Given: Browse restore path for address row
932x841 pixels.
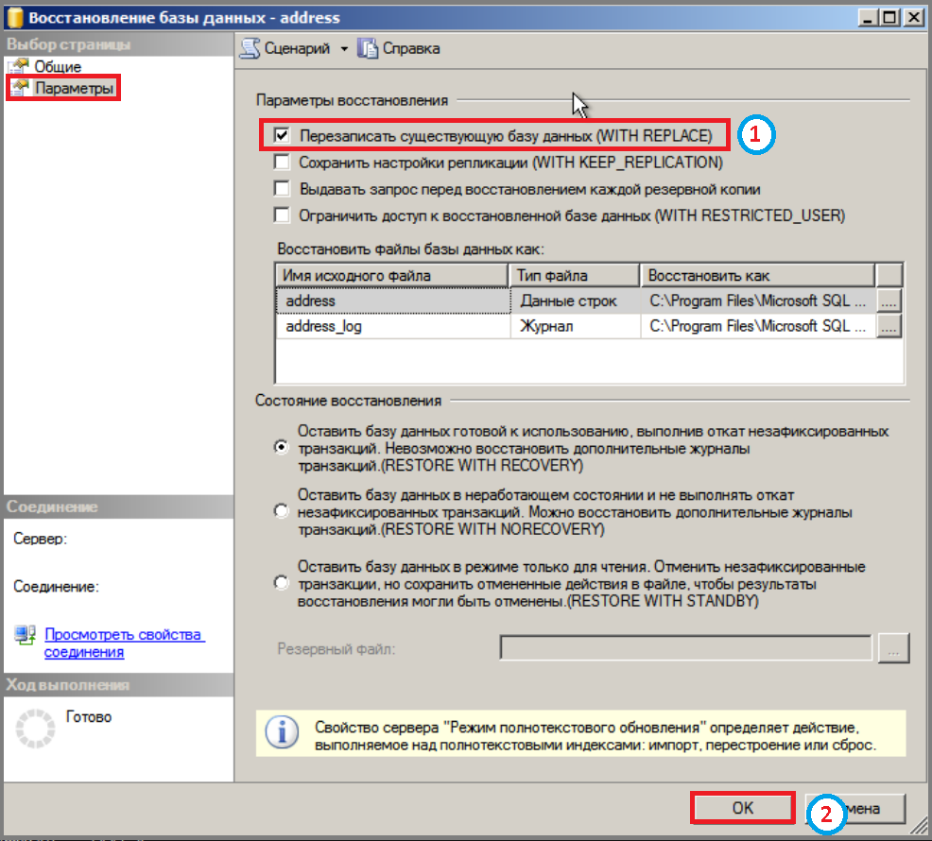Looking at the screenshot, I should point(889,300).
